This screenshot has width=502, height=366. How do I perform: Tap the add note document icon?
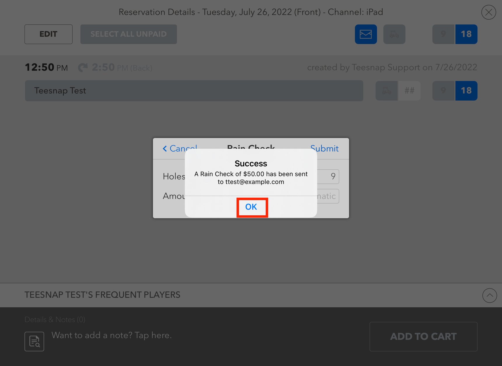coord(34,341)
